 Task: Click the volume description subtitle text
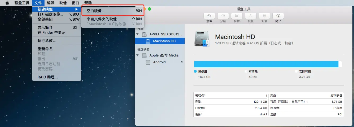(x=254, y=43)
